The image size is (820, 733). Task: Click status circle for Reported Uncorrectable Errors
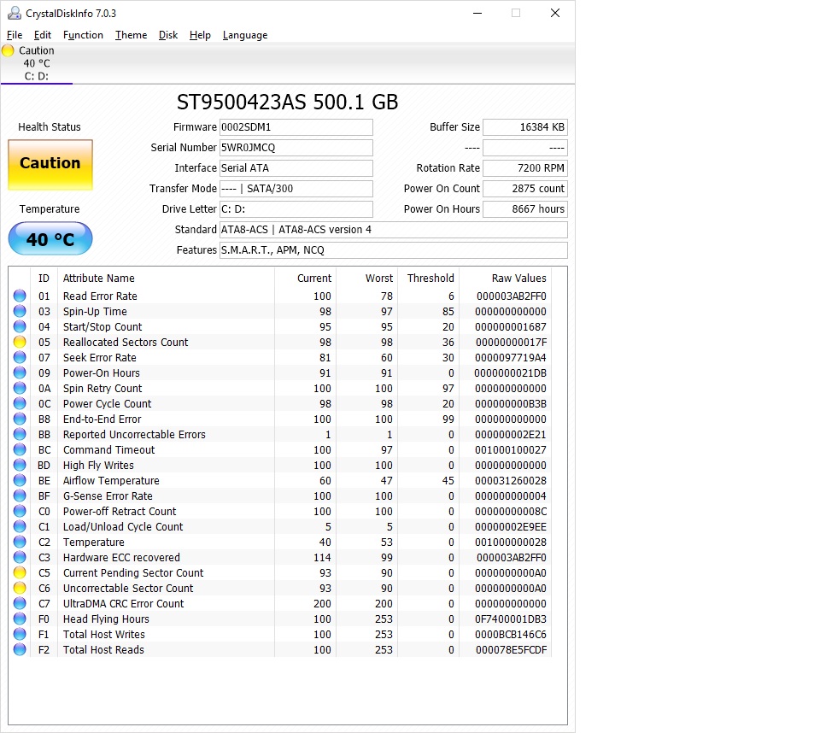tap(20, 434)
